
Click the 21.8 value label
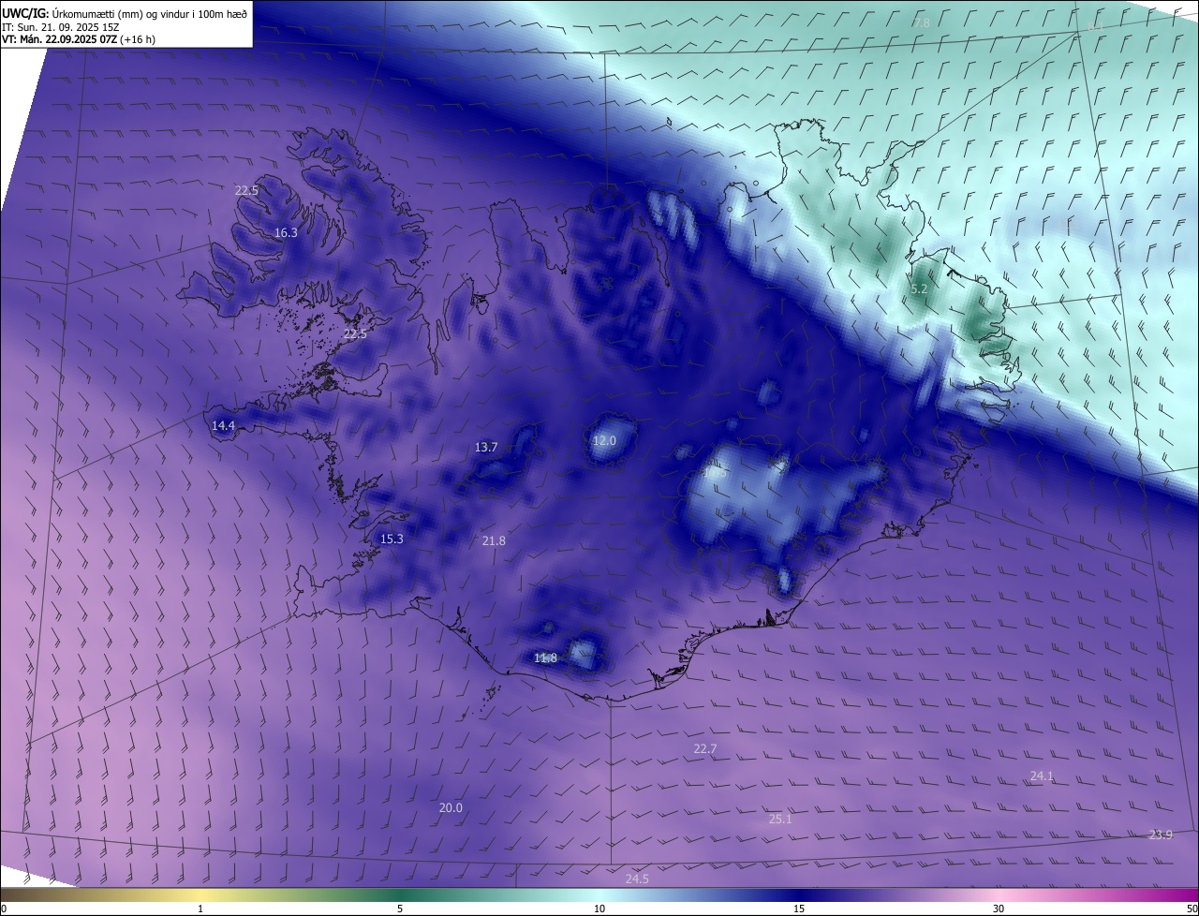click(x=494, y=540)
